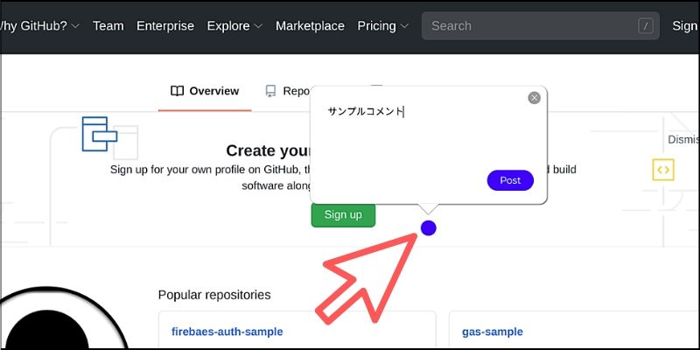Open the firebaes-auth-sample repository
700x350 pixels.
coord(227,332)
